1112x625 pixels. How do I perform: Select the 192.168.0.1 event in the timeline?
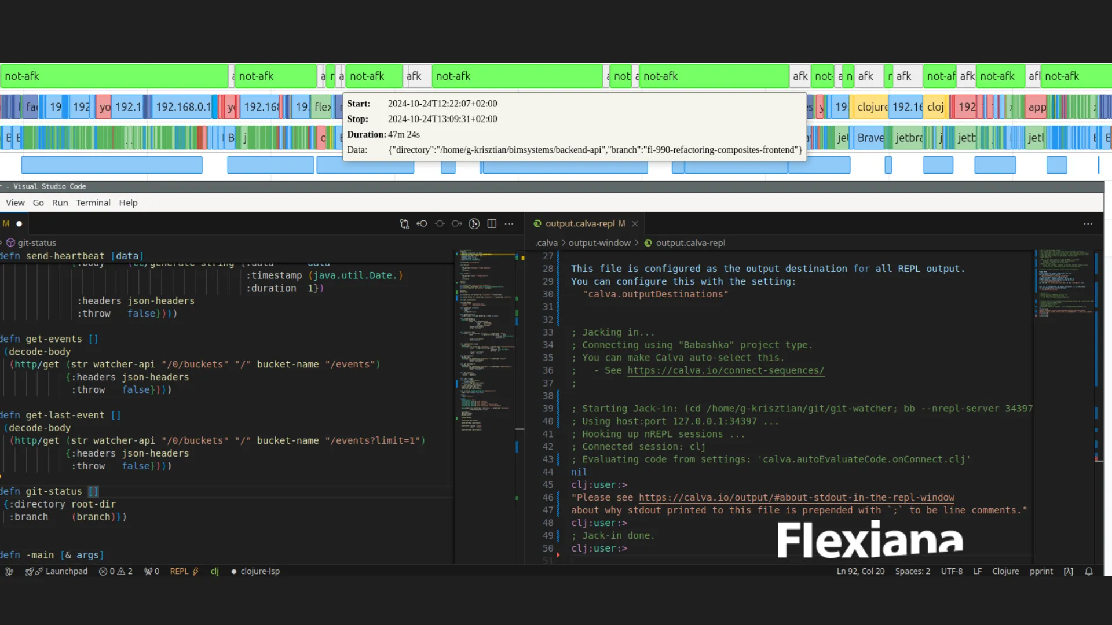183,107
